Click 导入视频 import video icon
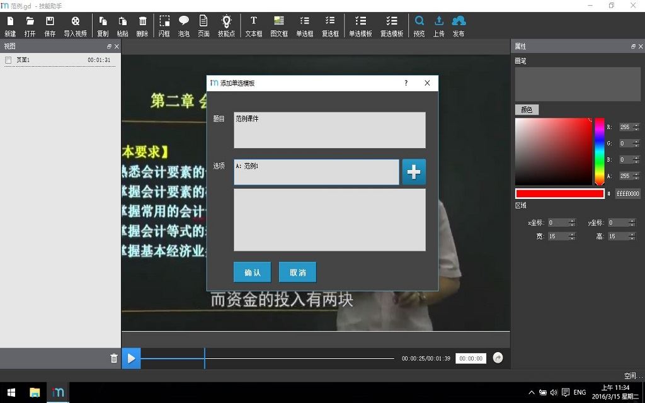645x403 pixels. (76, 26)
